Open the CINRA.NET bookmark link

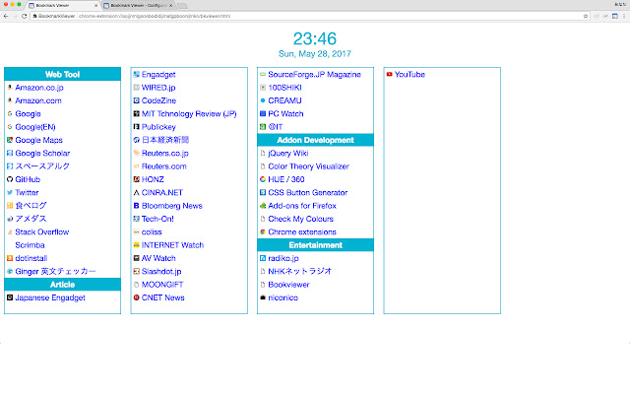[x=161, y=193]
